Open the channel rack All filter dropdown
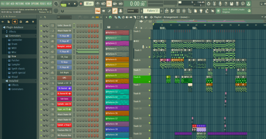 coord(64,17)
